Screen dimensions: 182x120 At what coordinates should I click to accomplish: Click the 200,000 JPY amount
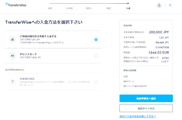coord(159,32)
